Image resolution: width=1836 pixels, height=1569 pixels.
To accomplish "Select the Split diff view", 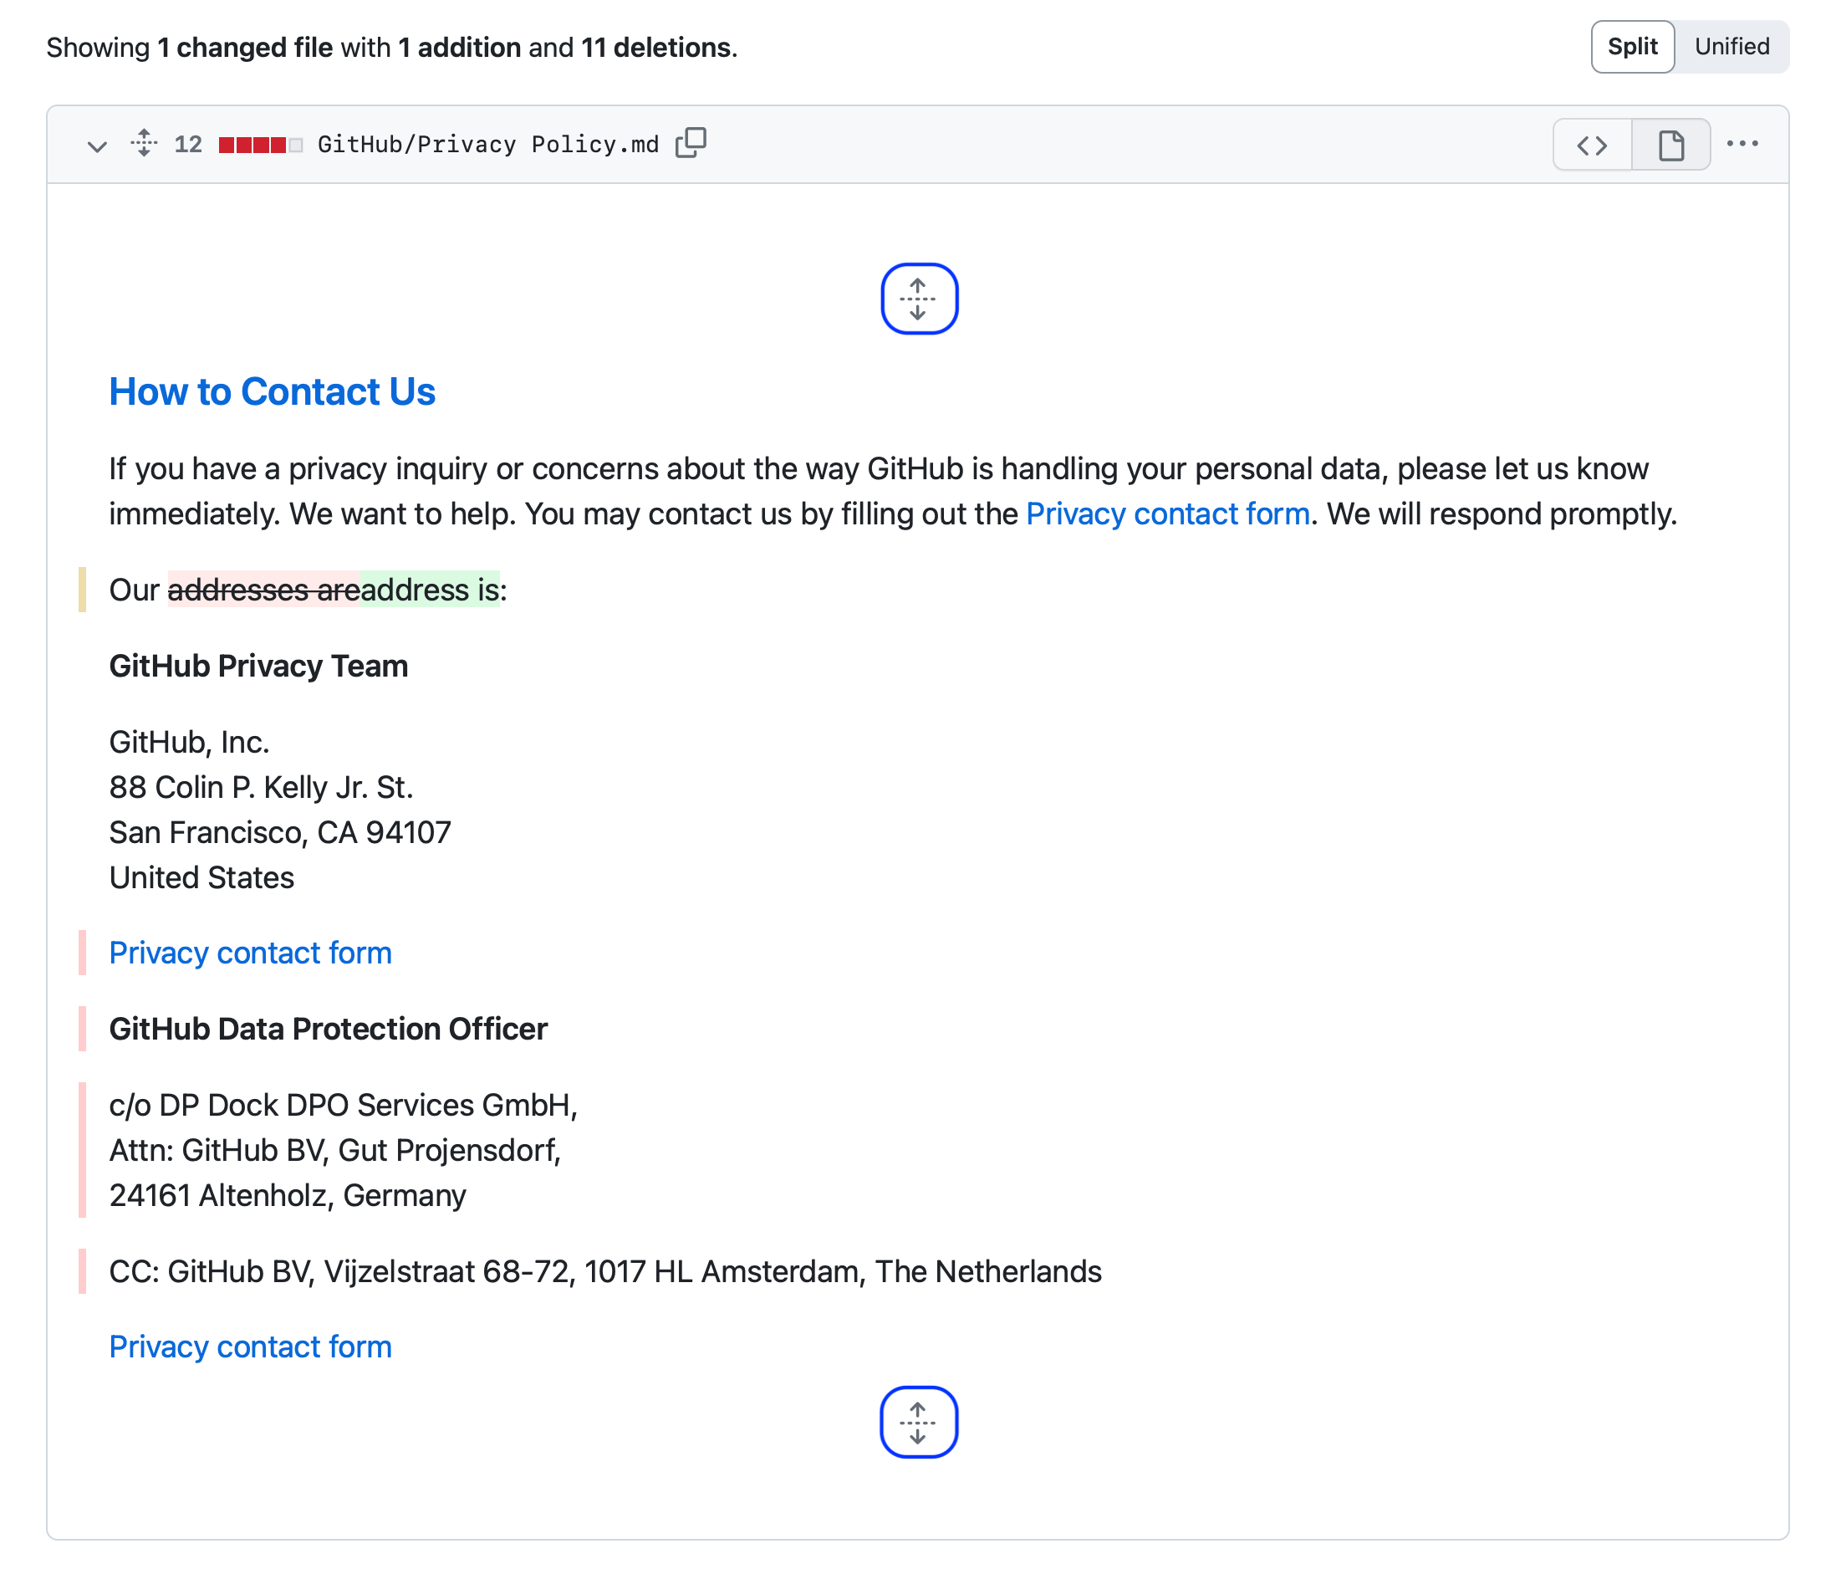I will tap(1631, 47).
